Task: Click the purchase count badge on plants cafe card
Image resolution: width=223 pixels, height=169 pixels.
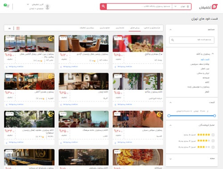Action: (118, 76)
